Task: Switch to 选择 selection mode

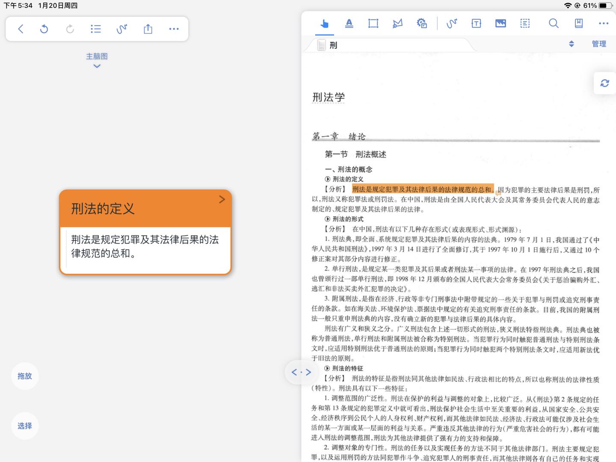Action: (25, 426)
